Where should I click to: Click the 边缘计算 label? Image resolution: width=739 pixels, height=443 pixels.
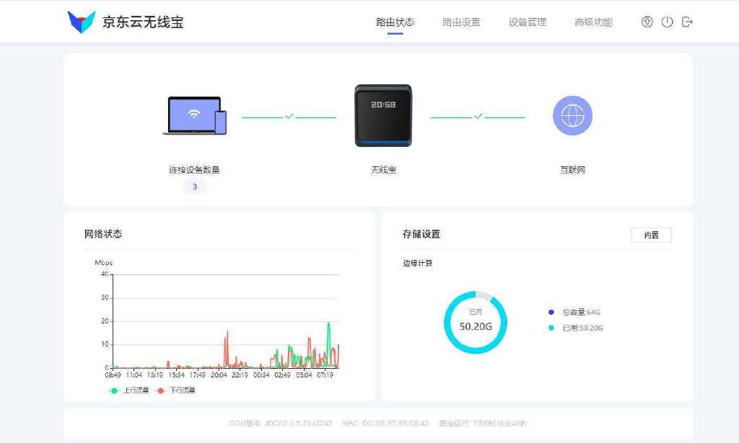[x=418, y=263]
